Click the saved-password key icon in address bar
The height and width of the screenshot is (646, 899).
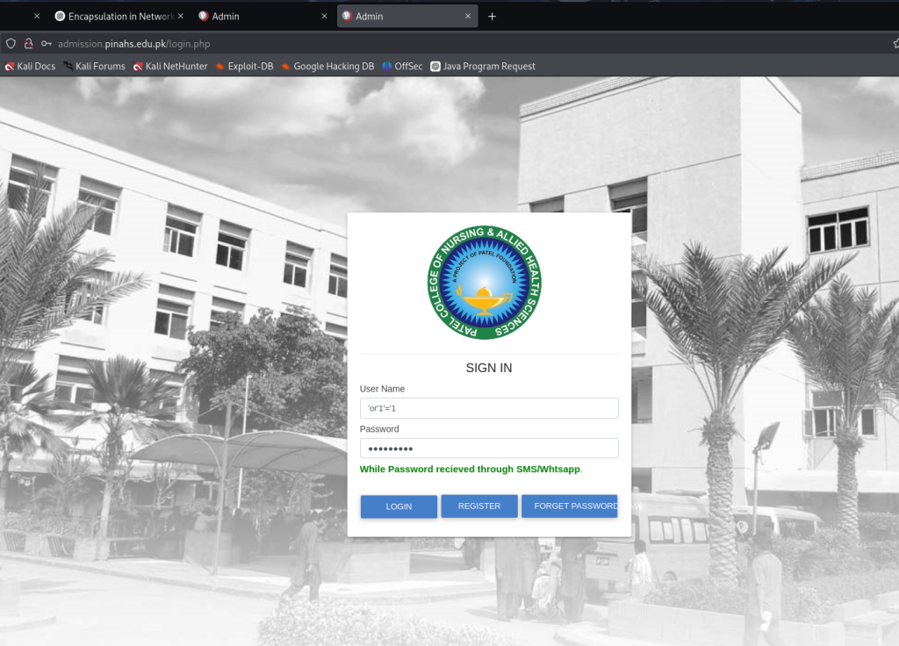[x=47, y=44]
